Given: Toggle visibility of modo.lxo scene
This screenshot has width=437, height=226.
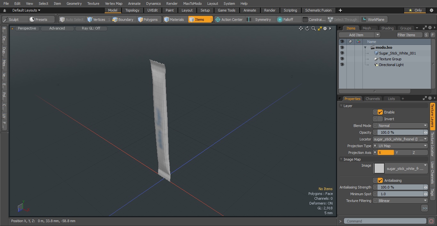Looking at the screenshot, I should [342, 47].
